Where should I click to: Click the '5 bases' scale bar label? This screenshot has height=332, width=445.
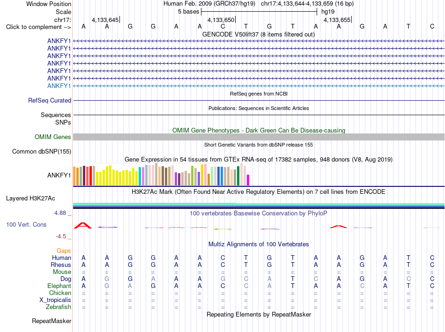(x=188, y=12)
